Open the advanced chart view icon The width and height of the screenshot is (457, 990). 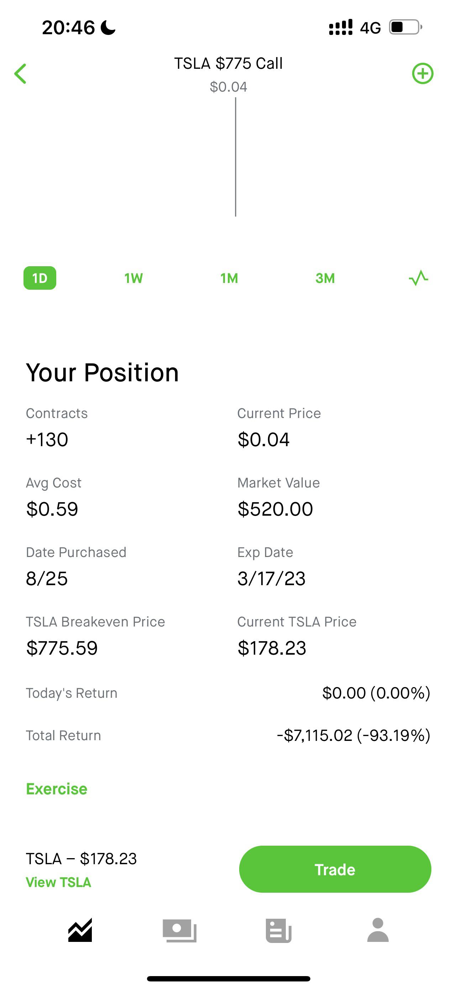pos(418,278)
